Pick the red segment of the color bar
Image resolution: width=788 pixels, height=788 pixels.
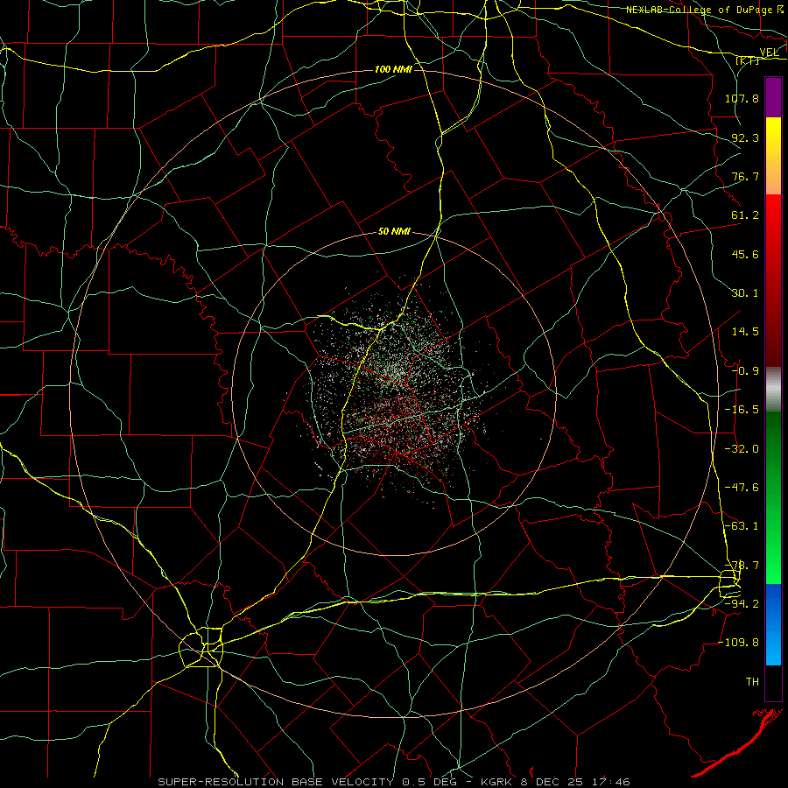coord(773,280)
